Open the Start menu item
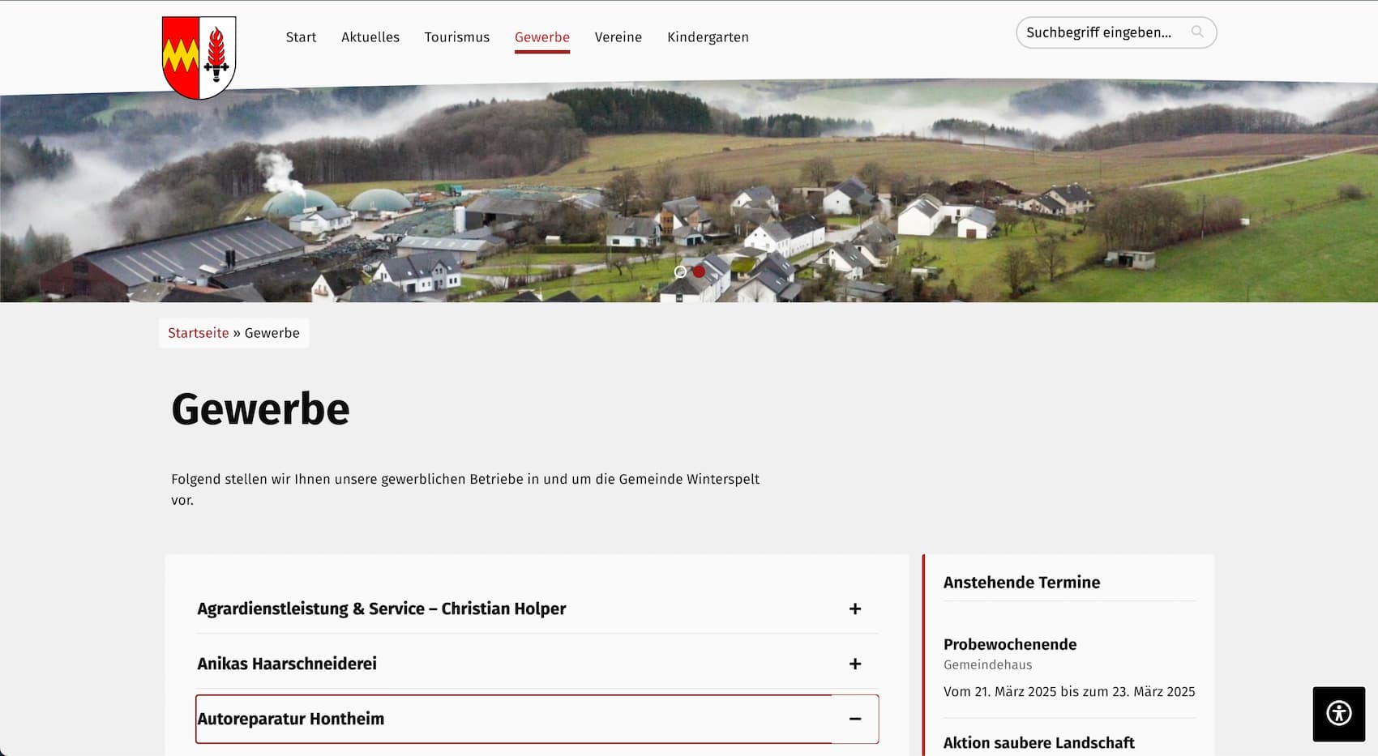 pyautogui.click(x=301, y=37)
